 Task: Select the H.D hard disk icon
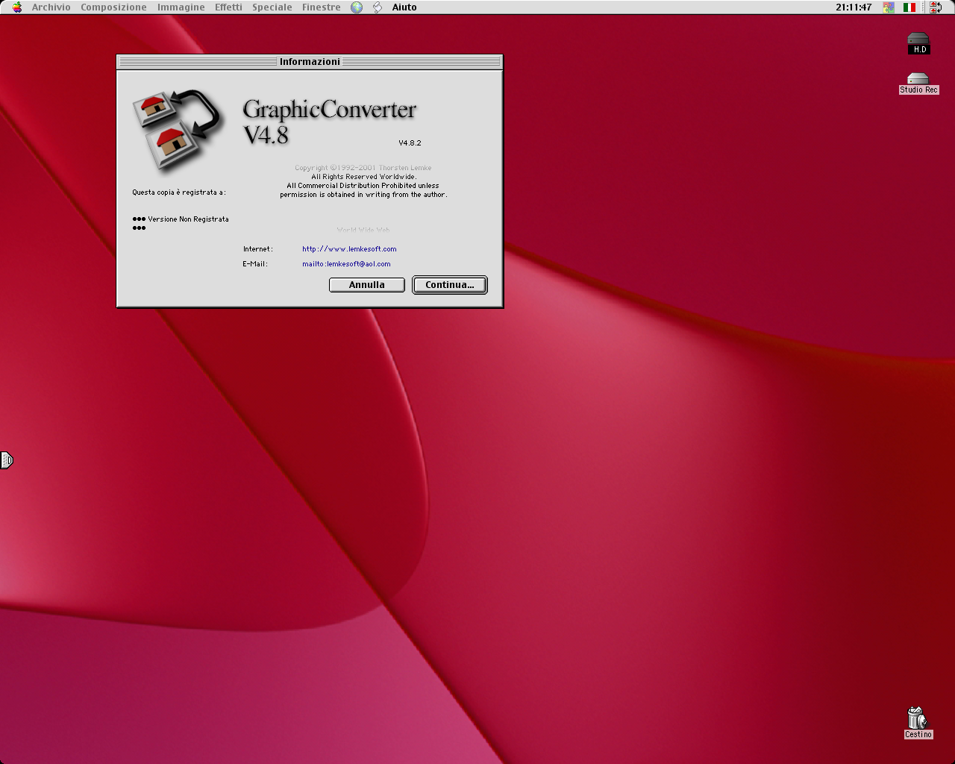(918, 44)
